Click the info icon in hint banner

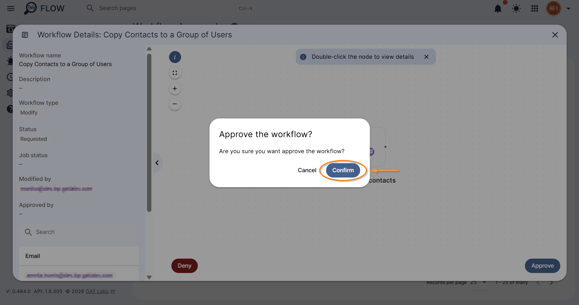click(303, 57)
